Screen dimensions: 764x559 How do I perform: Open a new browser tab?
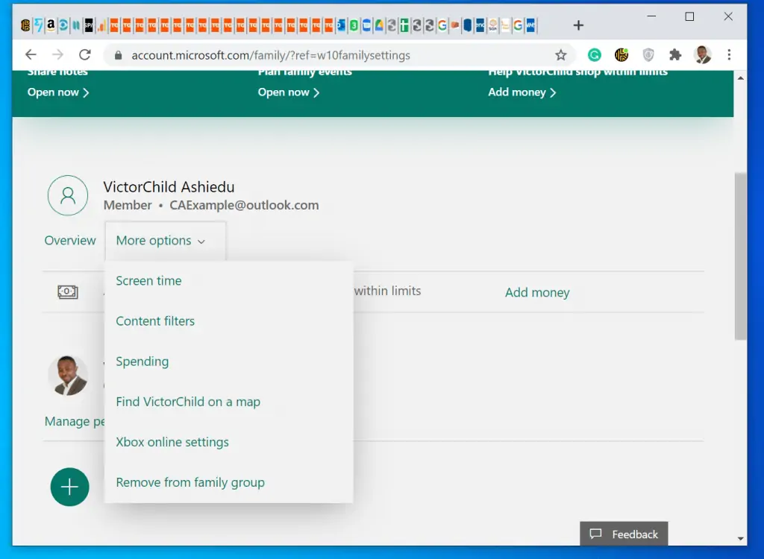point(578,25)
